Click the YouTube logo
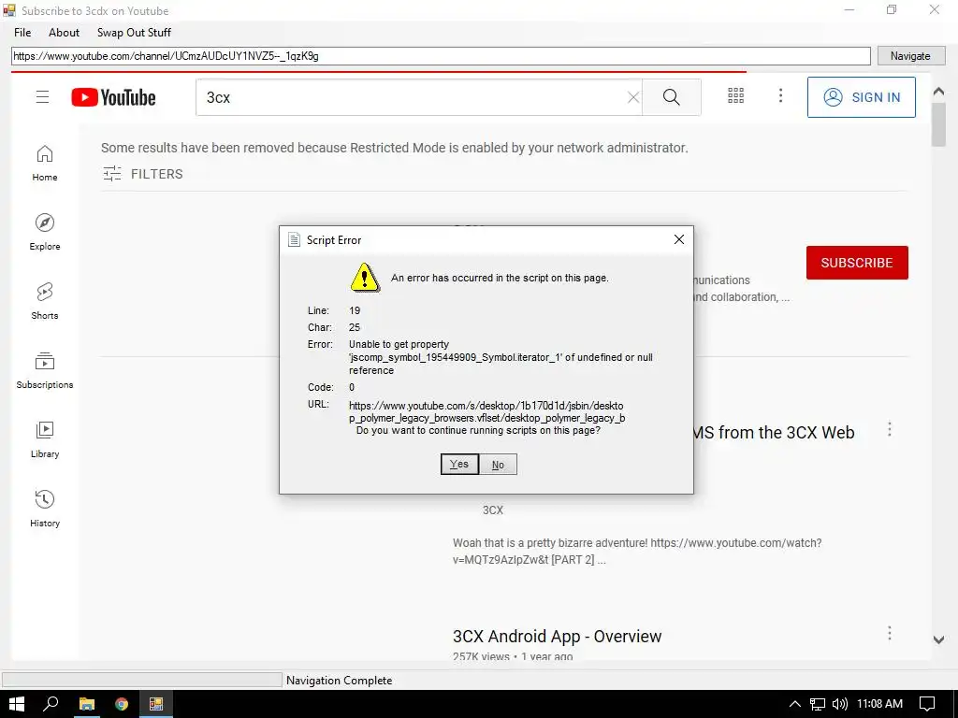958x718 pixels. (113, 97)
